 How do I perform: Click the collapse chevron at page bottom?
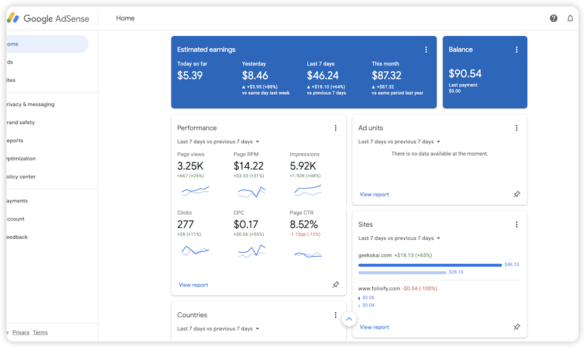[349, 319]
